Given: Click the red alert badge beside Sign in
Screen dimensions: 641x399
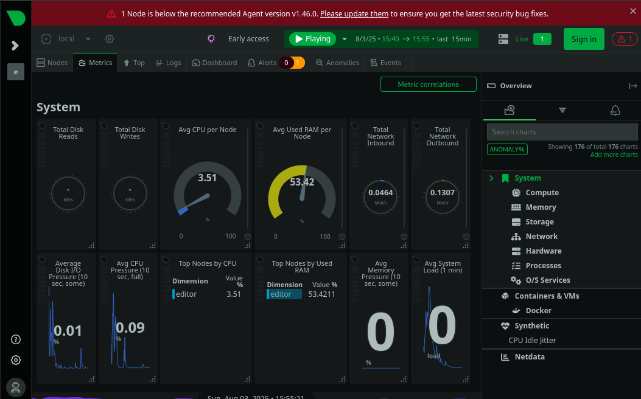Looking at the screenshot, I should tap(625, 39).
